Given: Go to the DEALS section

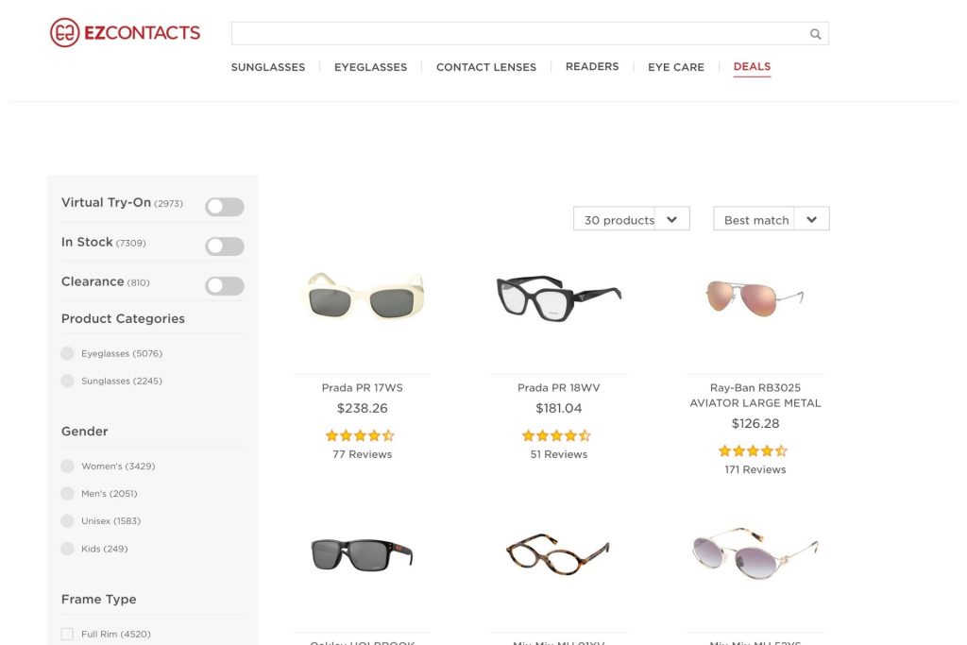Looking at the screenshot, I should (x=751, y=66).
